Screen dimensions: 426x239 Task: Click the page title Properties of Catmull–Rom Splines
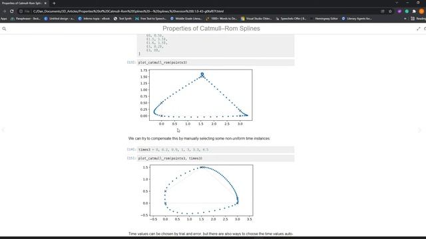click(x=211, y=29)
